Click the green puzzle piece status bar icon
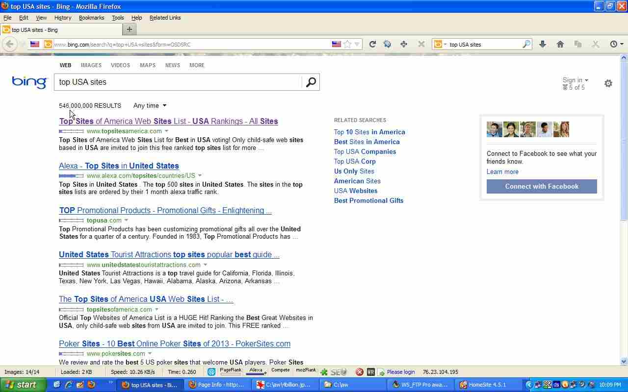Image resolution: width=628 pixels, height=392 pixels. click(x=324, y=372)
